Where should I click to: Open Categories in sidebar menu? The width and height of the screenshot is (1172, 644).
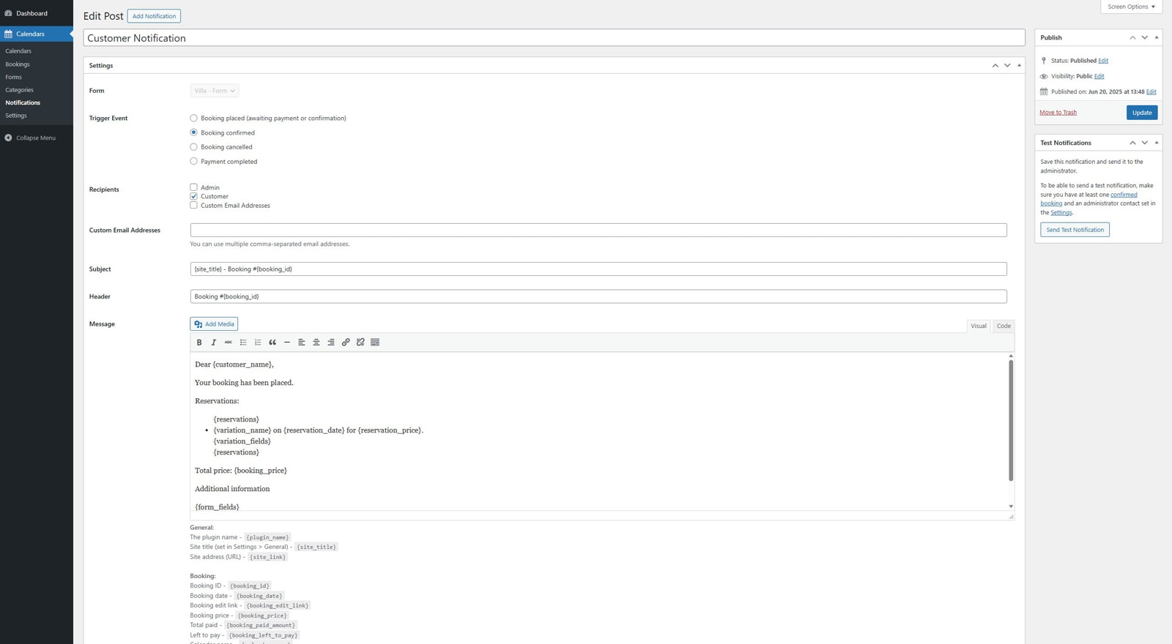(x=19, y=90)
